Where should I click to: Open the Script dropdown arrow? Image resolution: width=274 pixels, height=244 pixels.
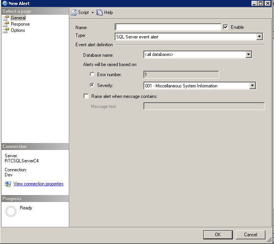[x=92, y=12]
